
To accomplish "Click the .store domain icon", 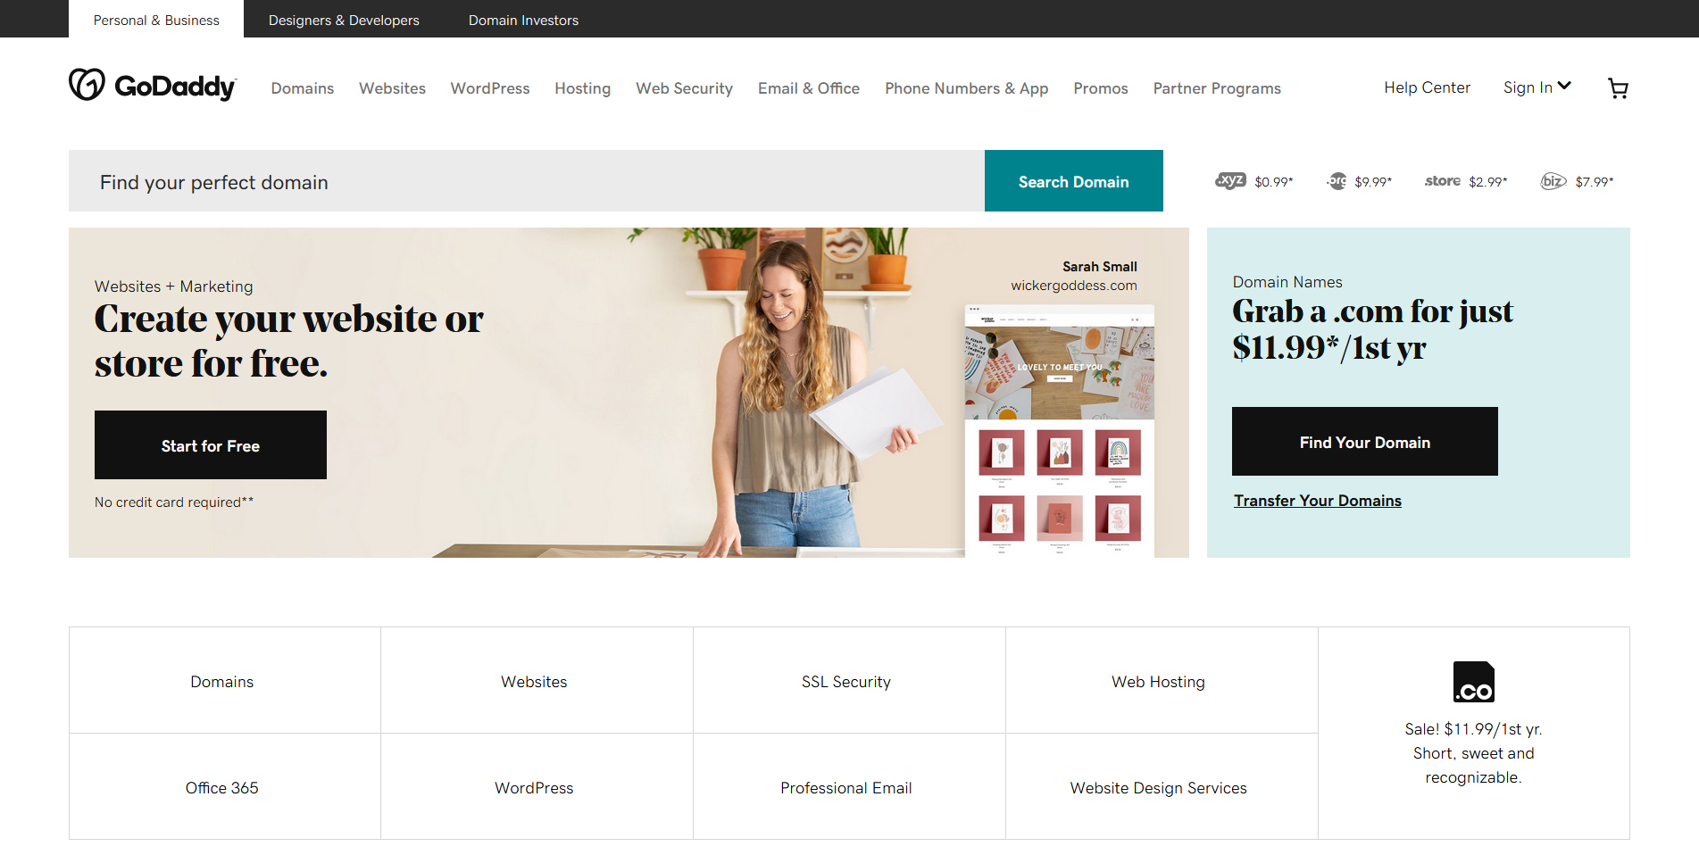I will (1443, 181).
